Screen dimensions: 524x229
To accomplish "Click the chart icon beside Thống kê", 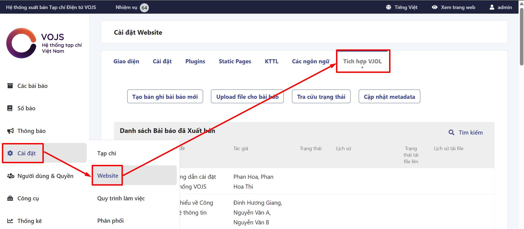I will point(10,221).
